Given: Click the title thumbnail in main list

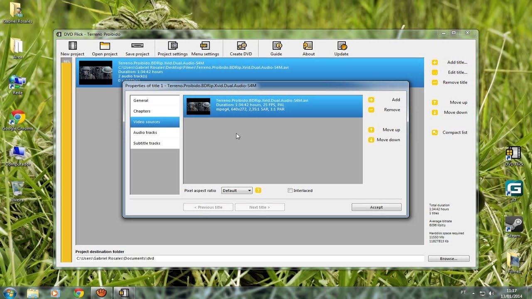Looking at the screenshot, I should pos(96,73).
